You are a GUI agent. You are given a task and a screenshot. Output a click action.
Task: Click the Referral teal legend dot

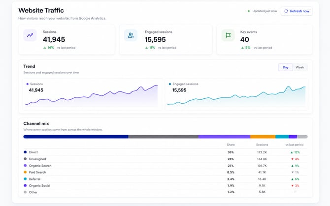25,179
